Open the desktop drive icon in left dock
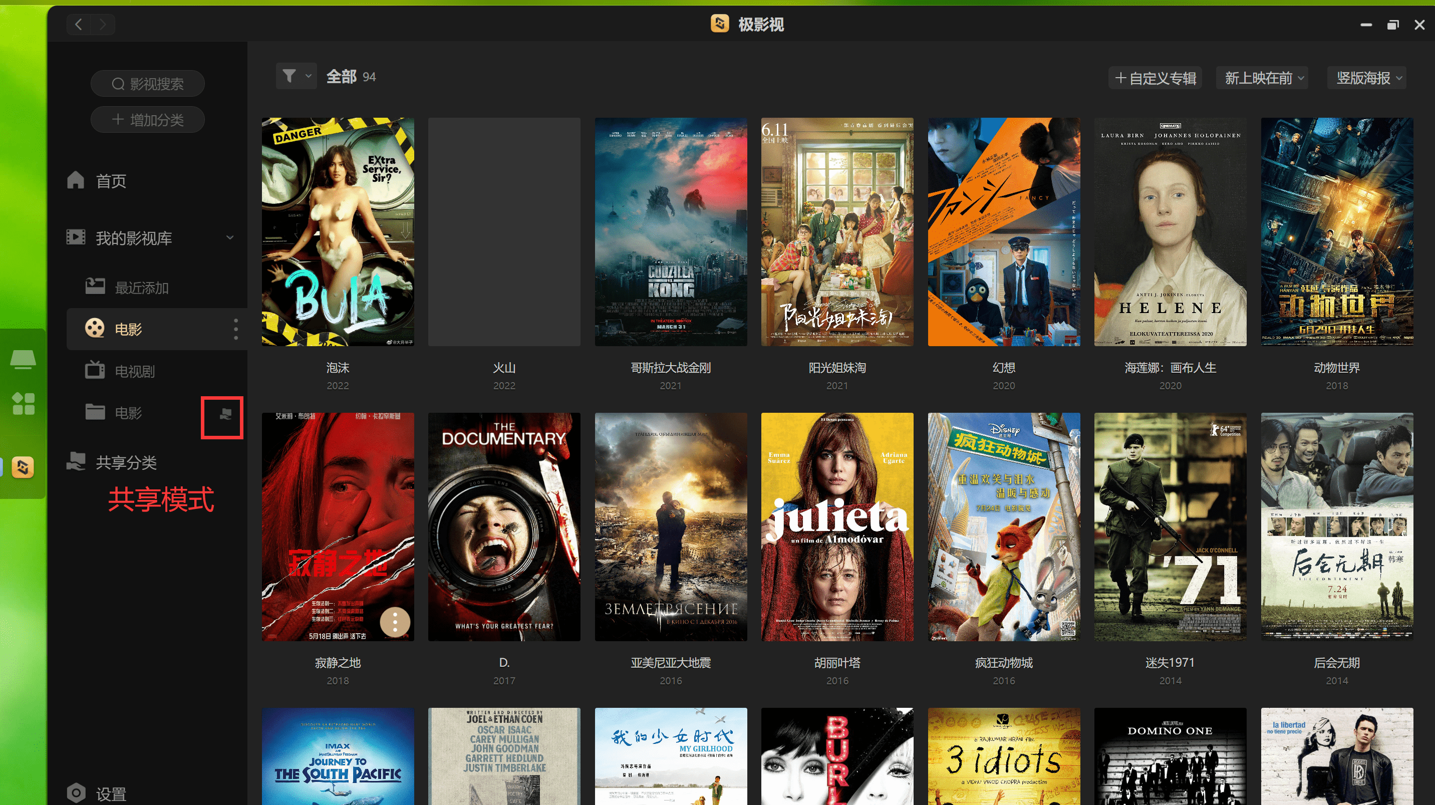 click(x=24, y=360)
